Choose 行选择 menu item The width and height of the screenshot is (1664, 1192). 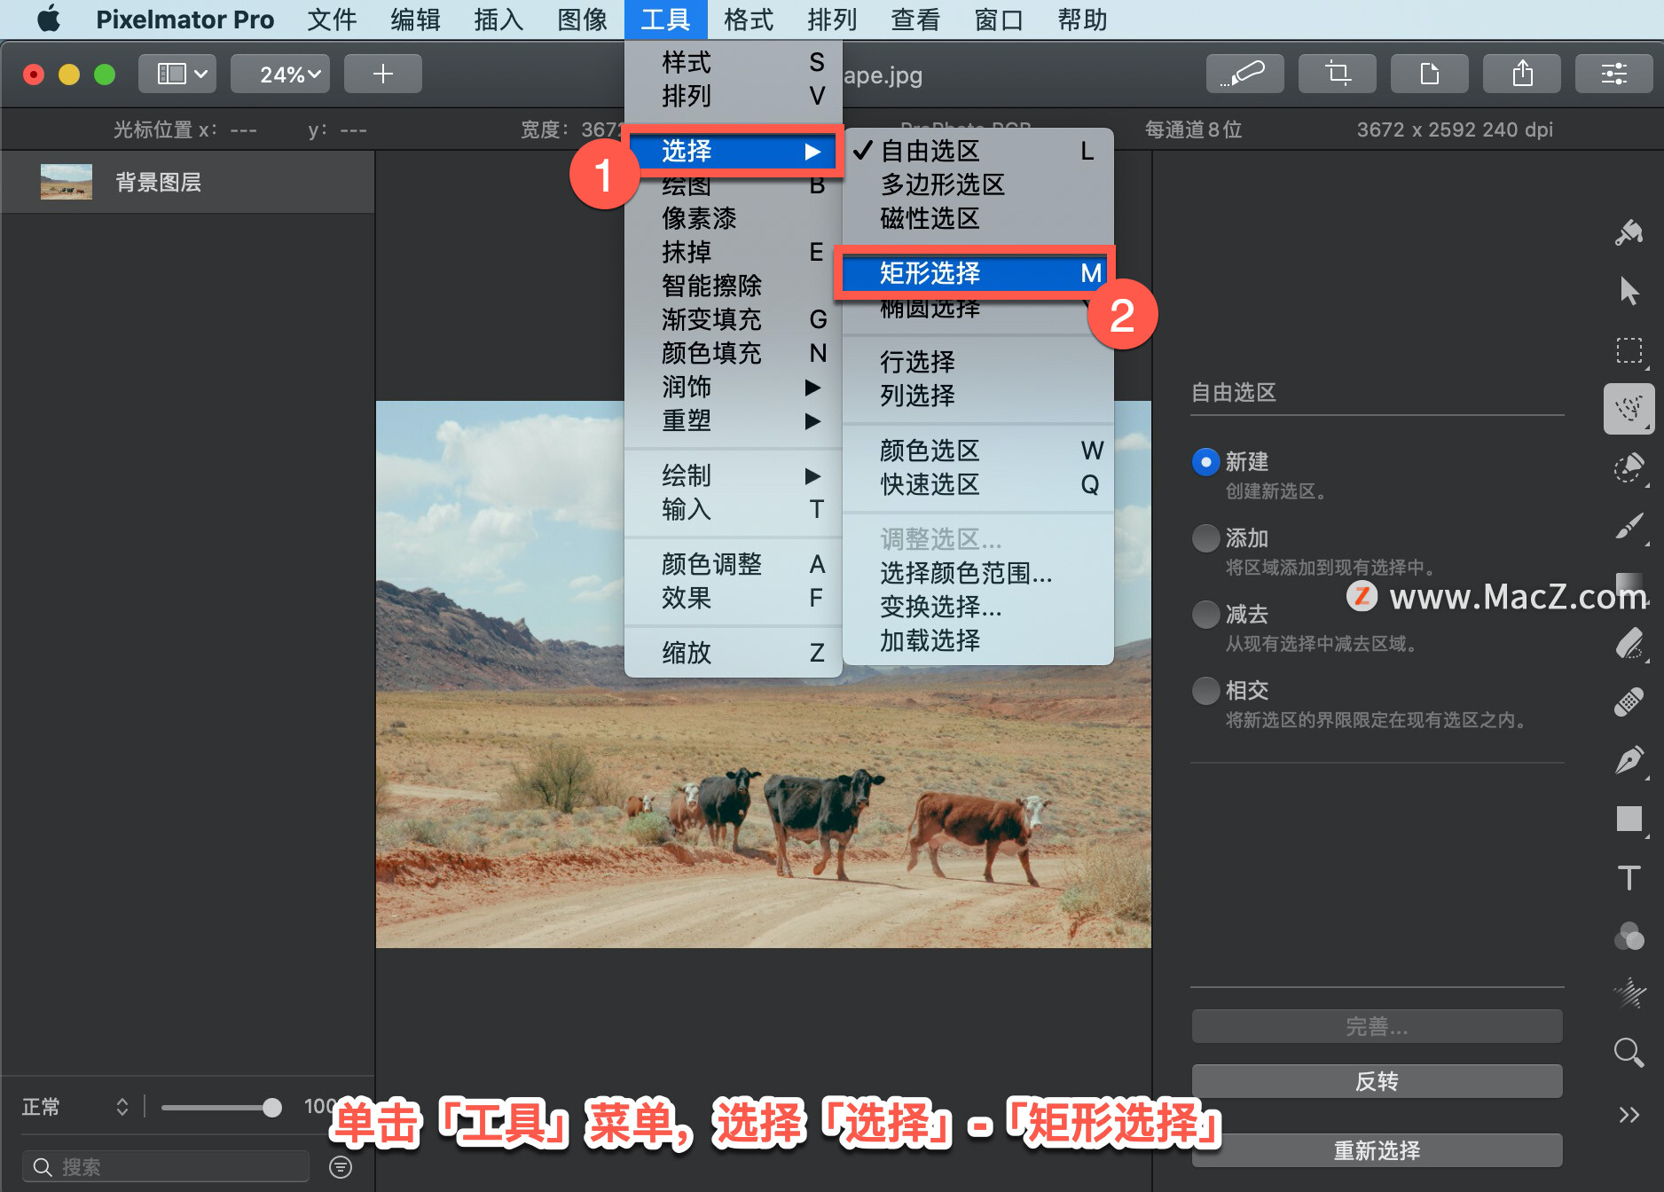click(977, 362)
